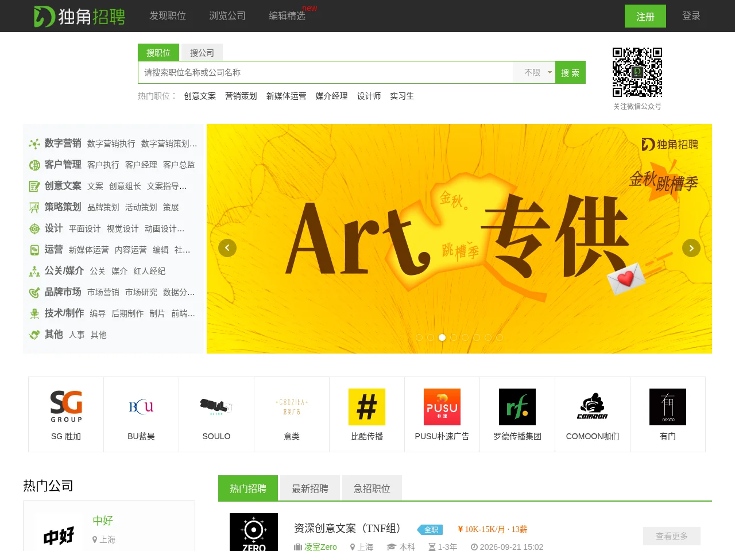This screenshot has height=551, width=735.
Task: Open the 最新招聘 tab
Action: coord(310,488)
